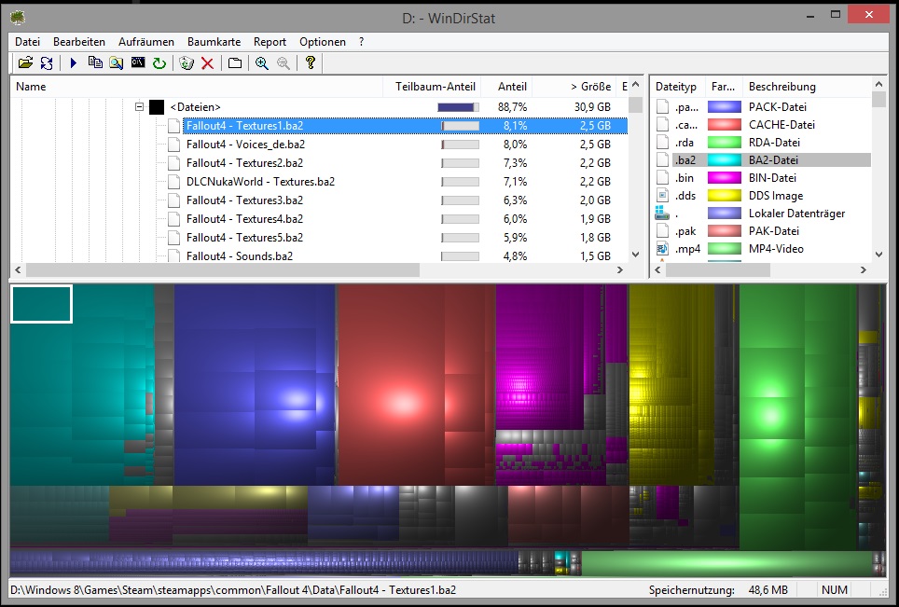
Task: Select Fallout4 - Textures3.ba2 row
Action: pos(392,200)
